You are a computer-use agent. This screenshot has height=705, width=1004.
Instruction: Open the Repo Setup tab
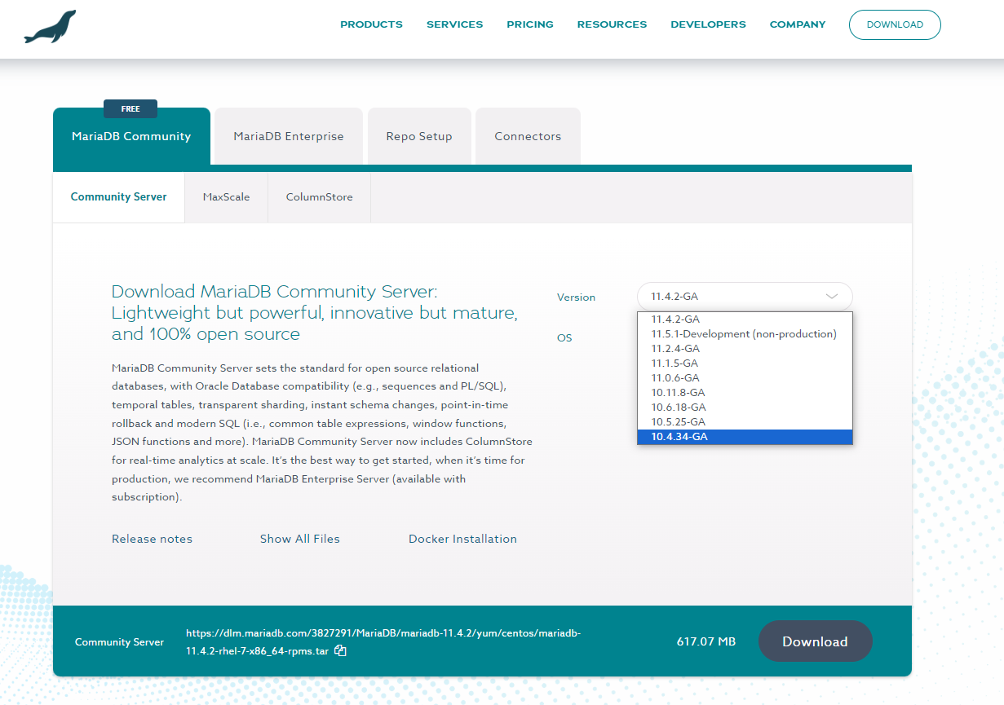click(x=419, y=137)
